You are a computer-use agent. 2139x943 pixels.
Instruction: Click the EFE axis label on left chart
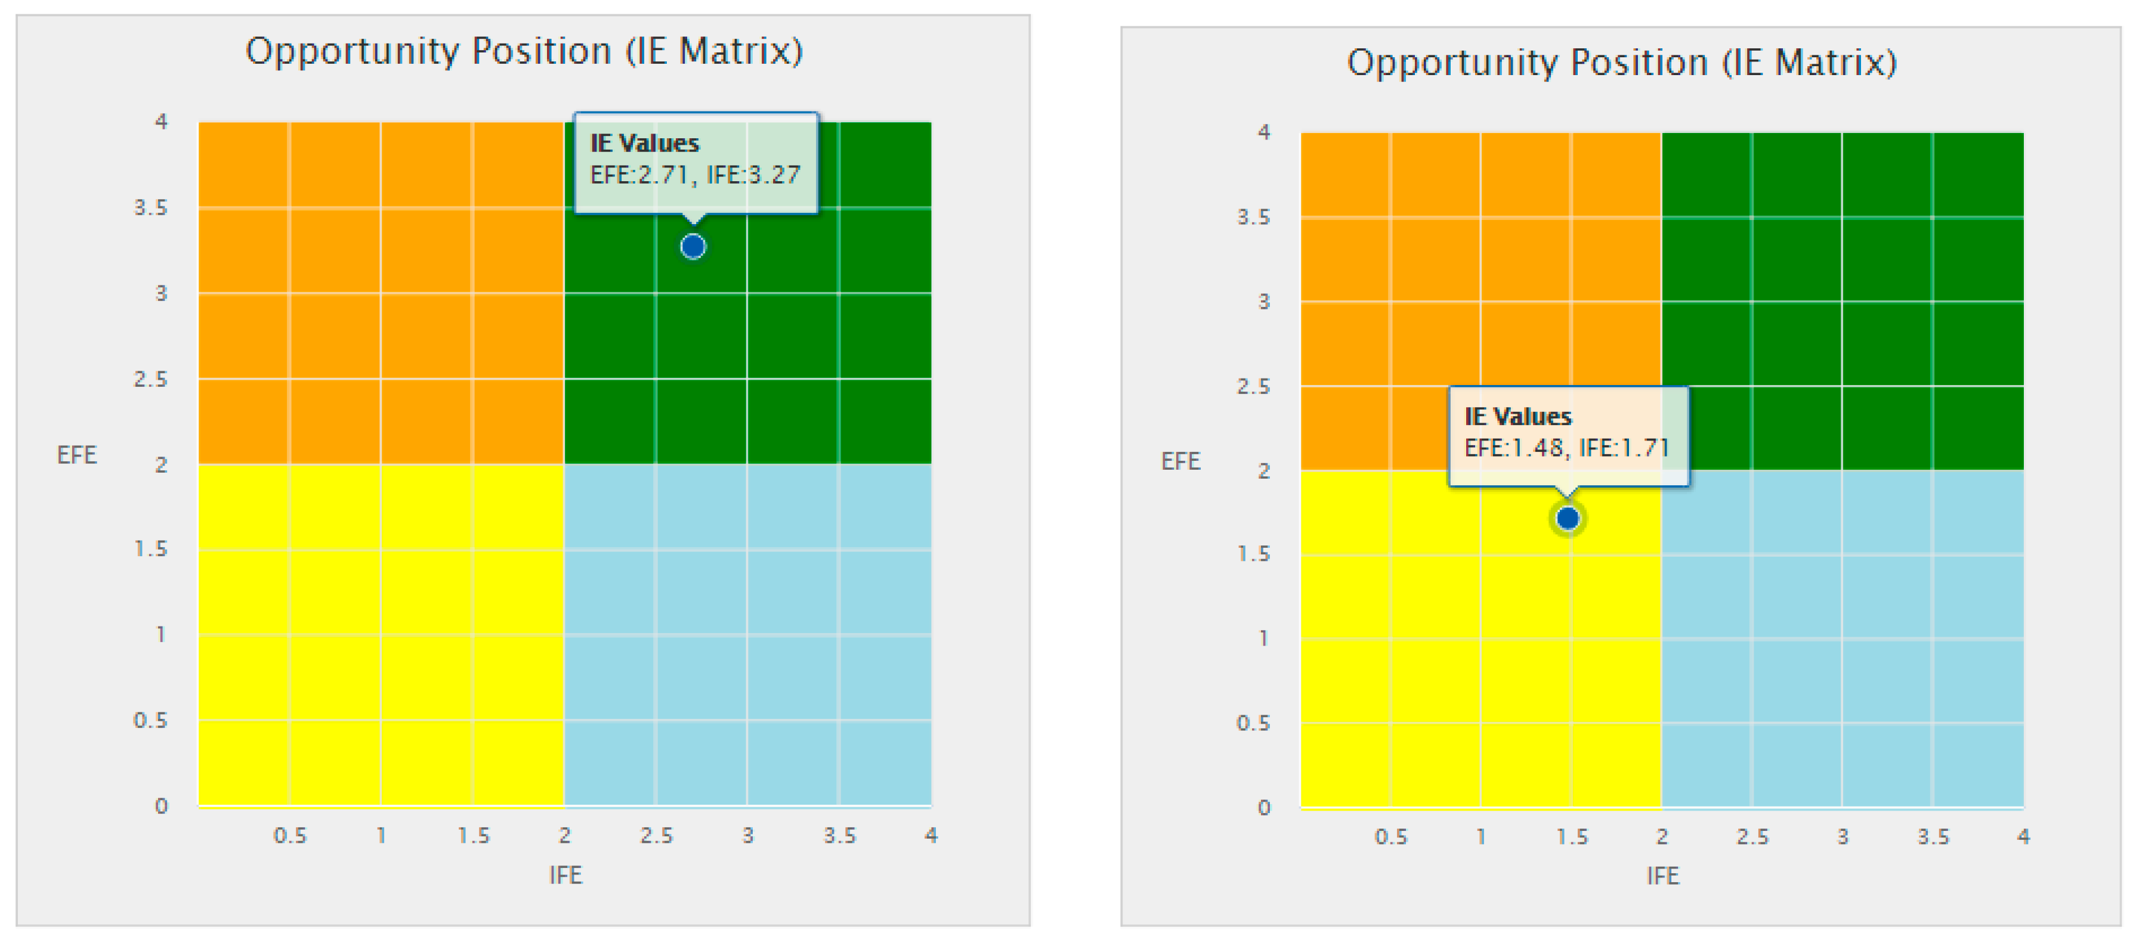(76, 455)
